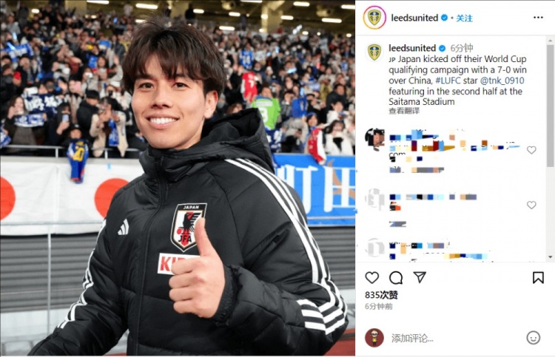555x357 pixels.
Task: Click the first commenter's avatar thumbnail
Action: pyautogui.click(x=374, y=139)
